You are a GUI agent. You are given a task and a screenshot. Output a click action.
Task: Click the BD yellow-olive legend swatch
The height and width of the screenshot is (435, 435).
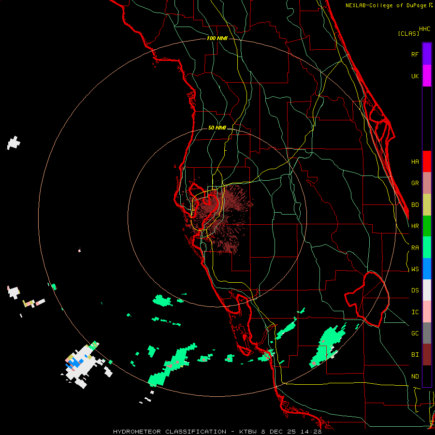click(x=427, y=204)
